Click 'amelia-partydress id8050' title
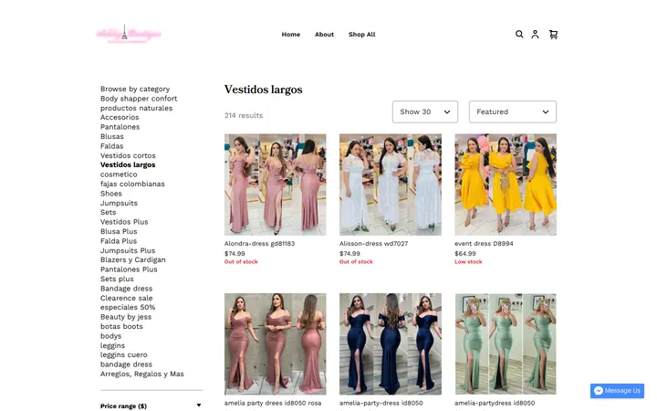The width and height of the screenshot is (657, 411). [x=495, y=403]
